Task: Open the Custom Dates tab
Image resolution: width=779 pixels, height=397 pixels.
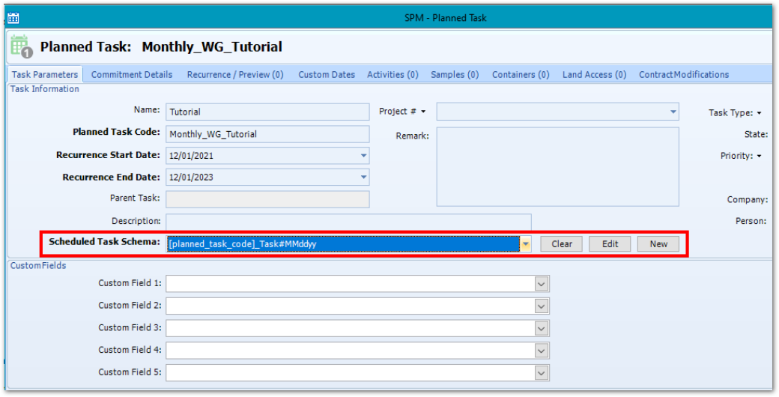Action: [x=327, y=74]
